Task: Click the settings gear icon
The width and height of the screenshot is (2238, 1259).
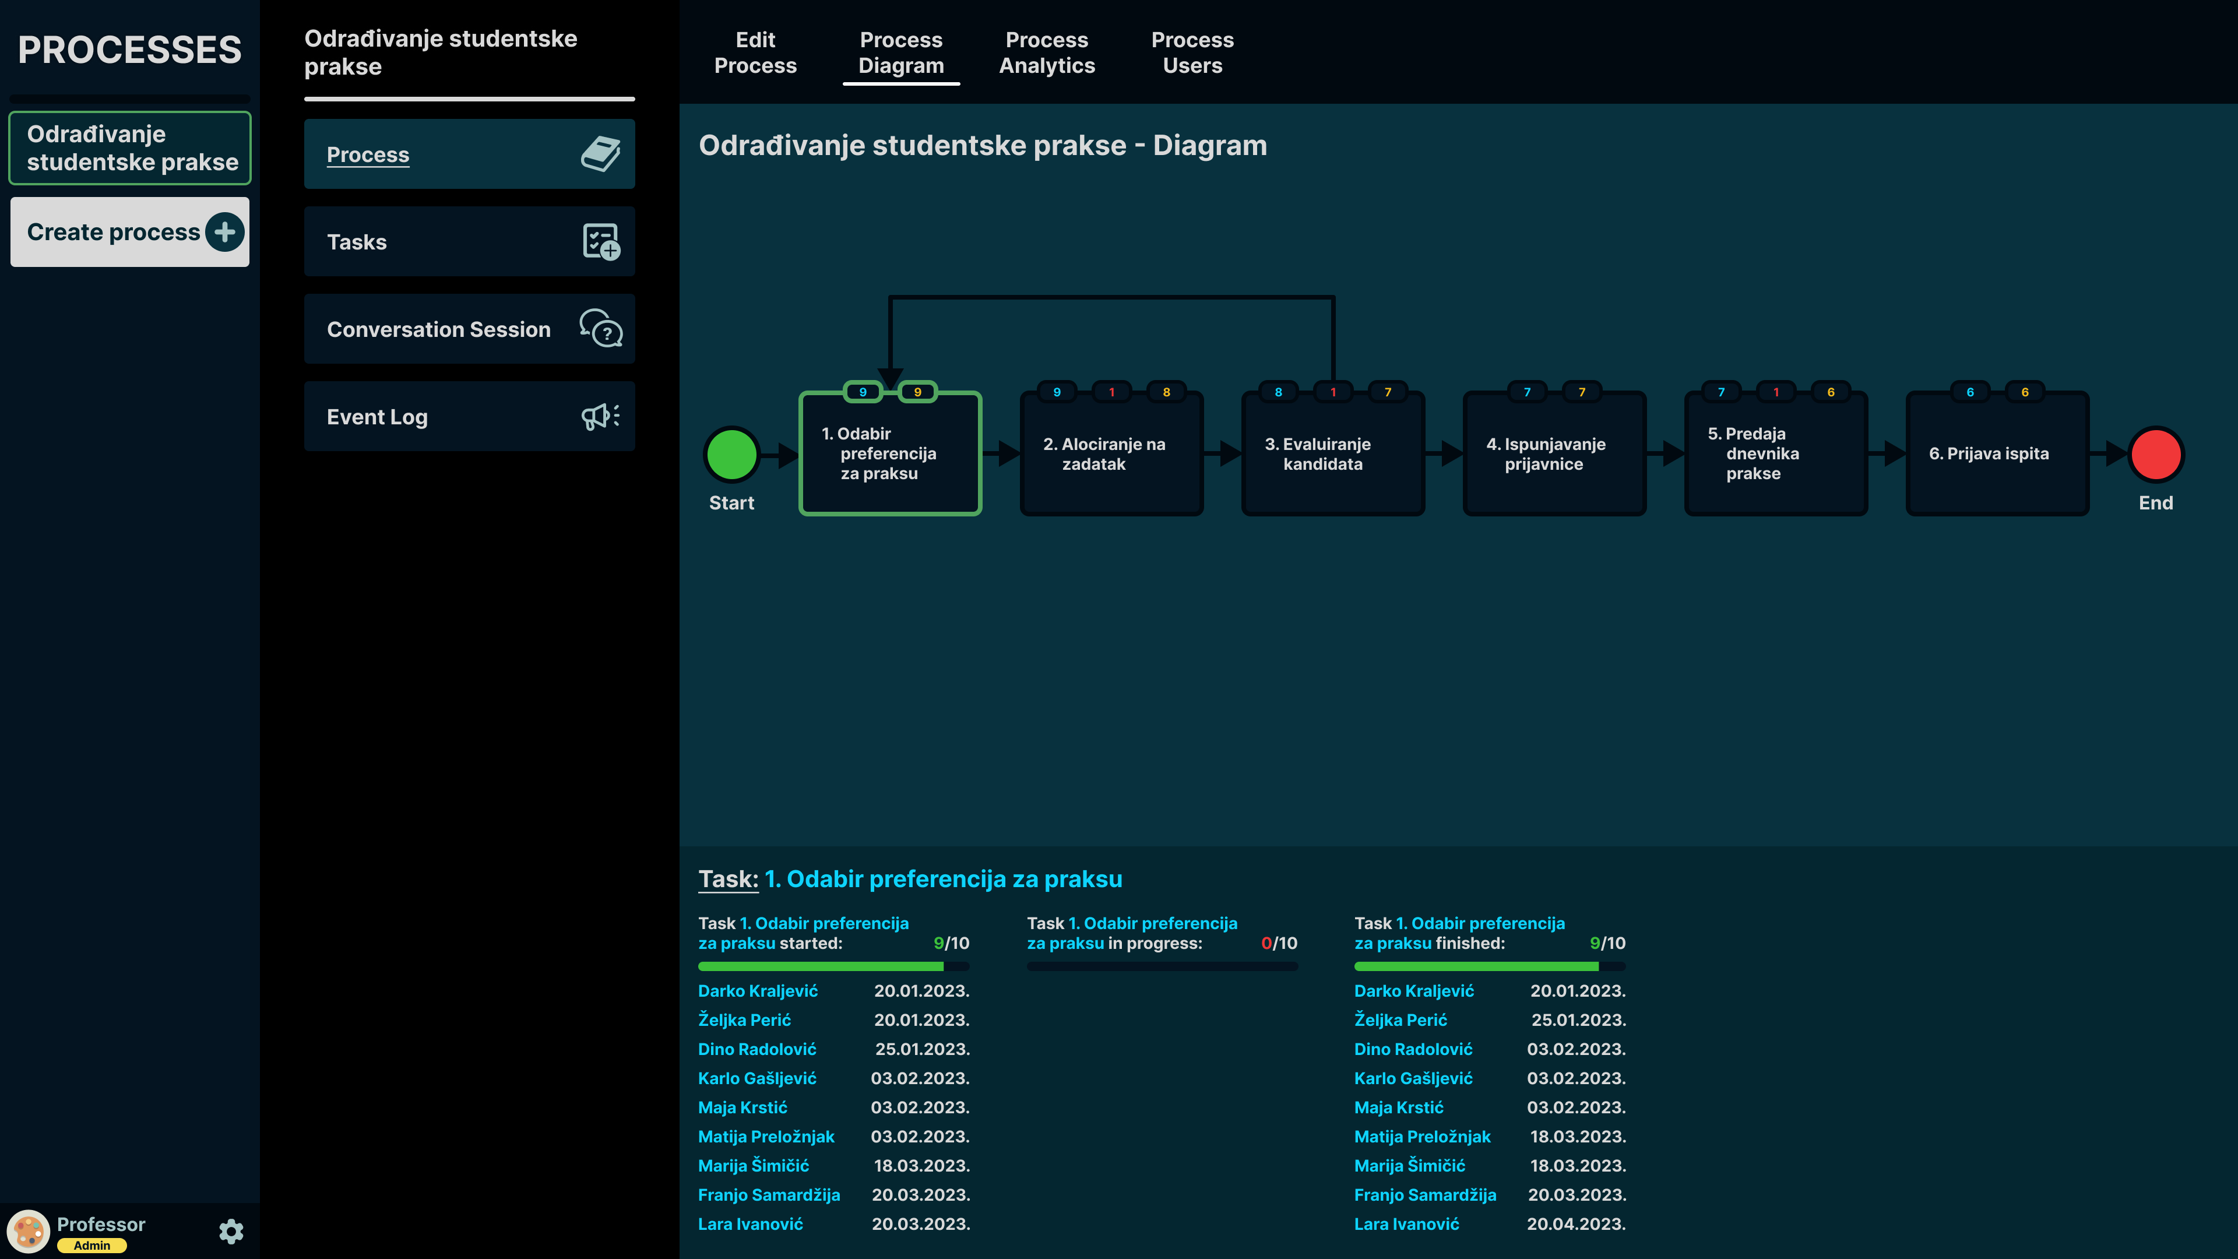Action: [231, 1231]
